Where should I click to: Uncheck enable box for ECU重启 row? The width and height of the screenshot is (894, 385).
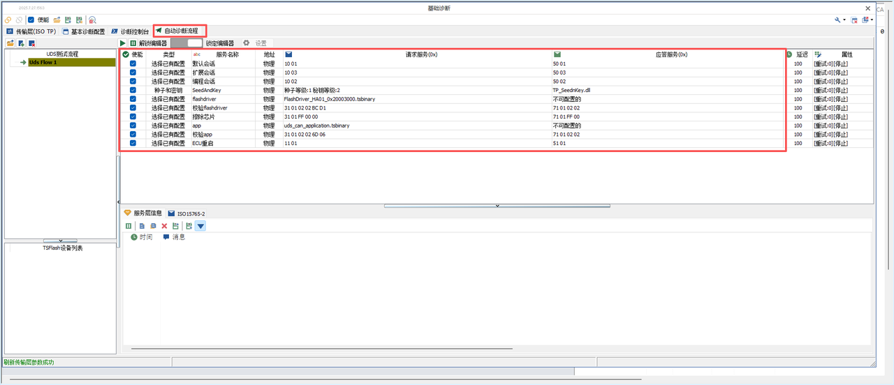click(x=133, y=144)
